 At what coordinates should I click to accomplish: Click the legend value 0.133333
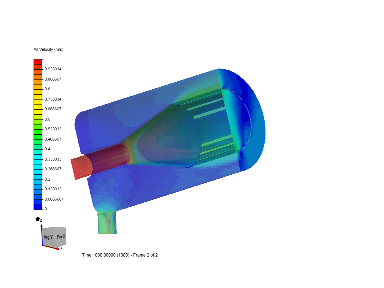click(x=53, y=189)
